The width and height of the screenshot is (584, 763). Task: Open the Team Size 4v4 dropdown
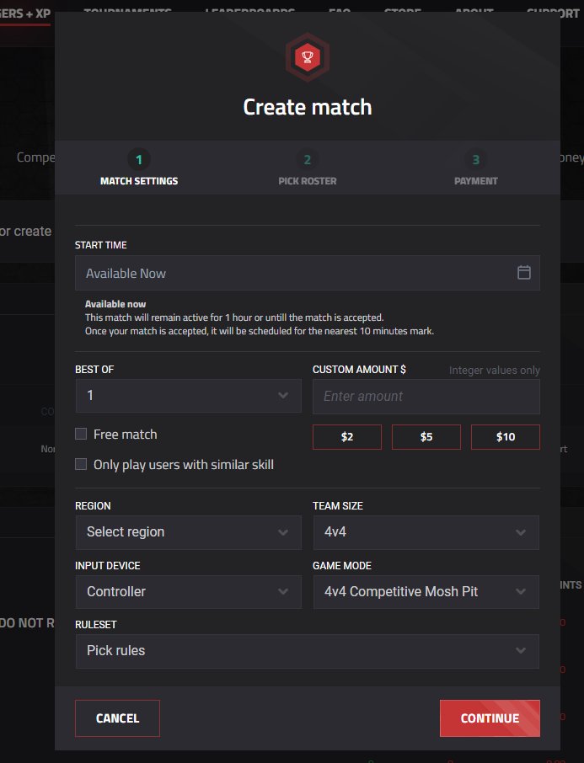(426, 532)
